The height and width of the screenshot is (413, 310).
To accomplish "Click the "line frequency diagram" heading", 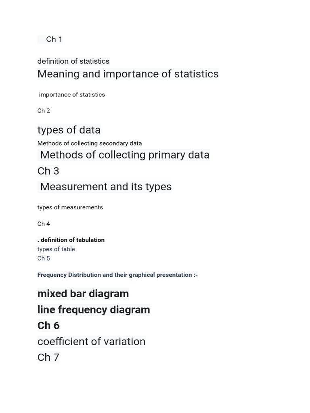I will (x=93, y=310).
